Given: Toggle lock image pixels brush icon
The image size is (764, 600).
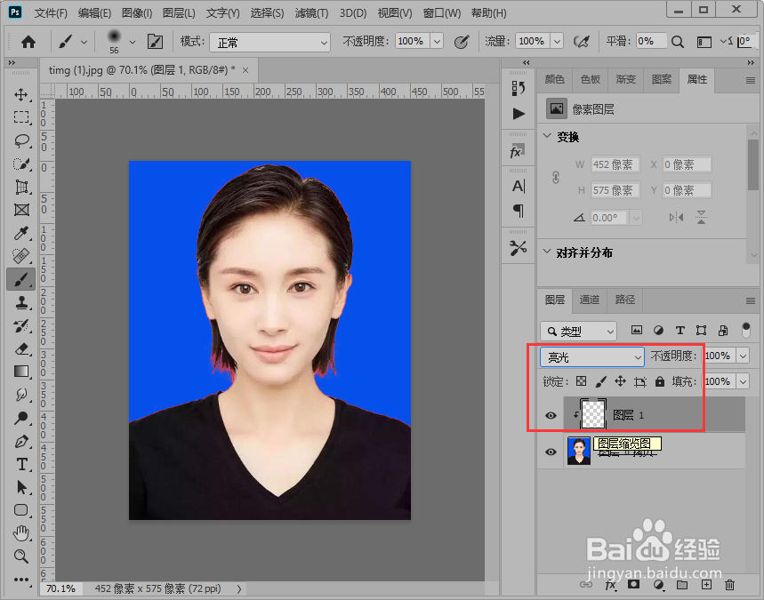Looking at the screenshot, I should pos(600,381).
